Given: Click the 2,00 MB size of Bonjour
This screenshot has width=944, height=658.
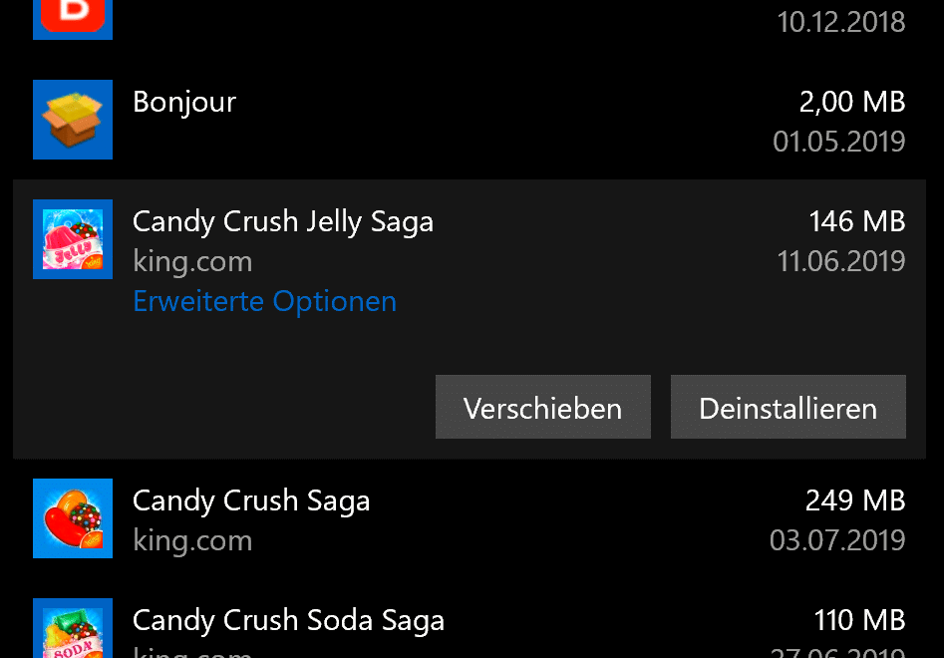Looking at the screenshot, I should pos(852,102).
